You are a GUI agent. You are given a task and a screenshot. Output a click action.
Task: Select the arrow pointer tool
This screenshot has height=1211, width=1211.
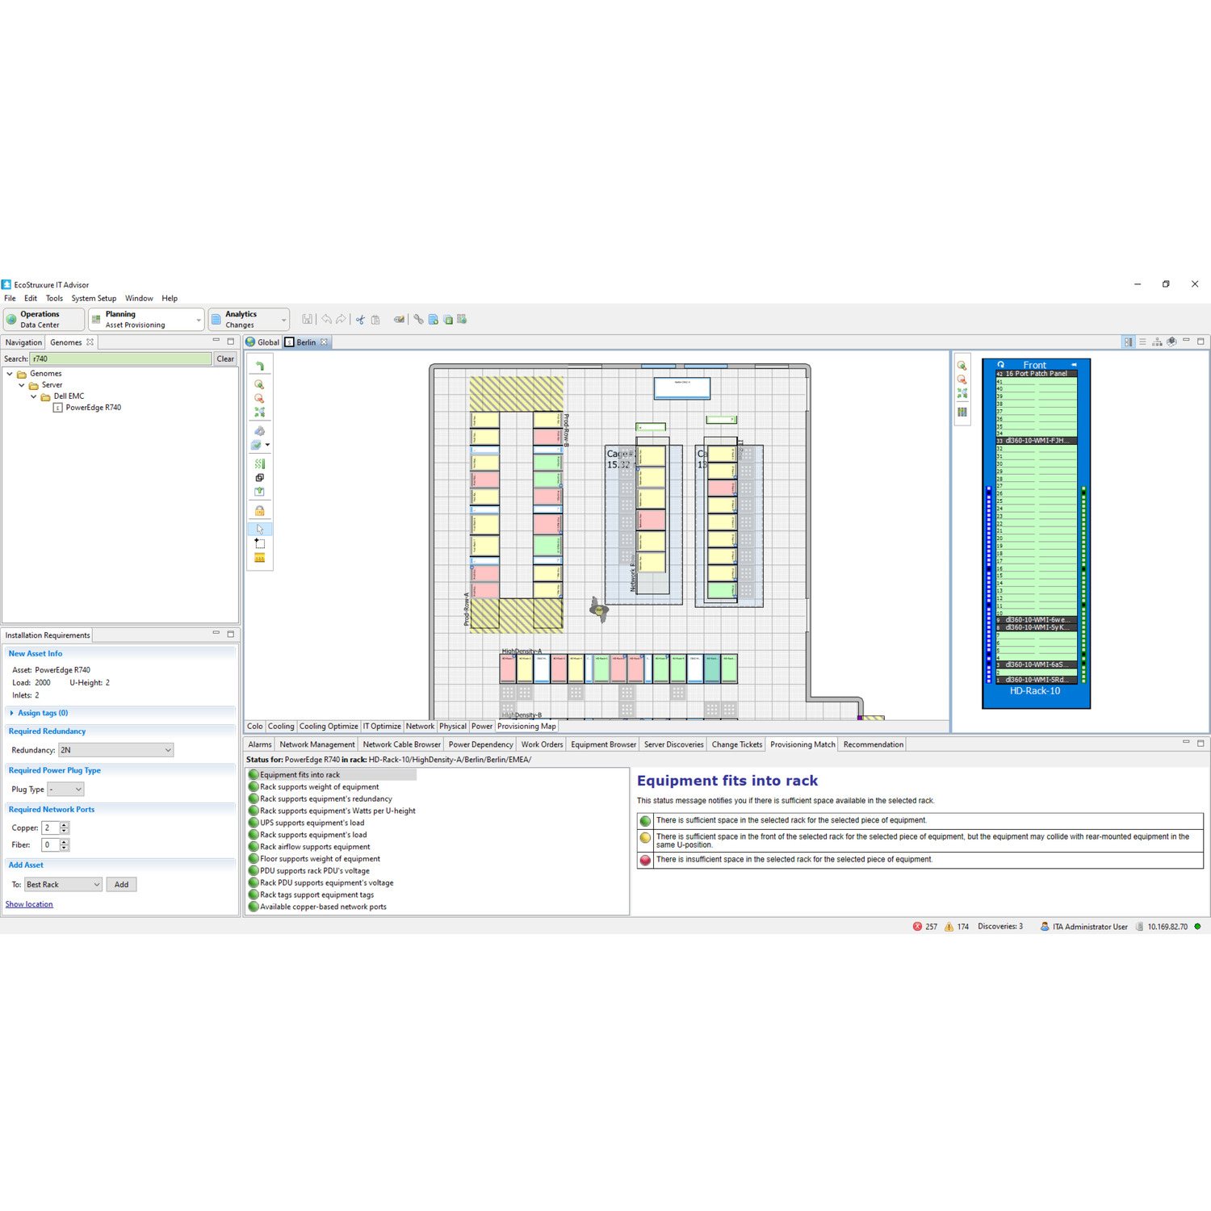click(x=259, y=529)
